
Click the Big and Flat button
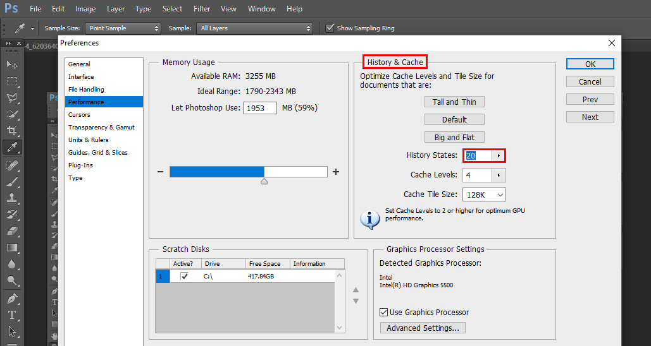[454, 137]
